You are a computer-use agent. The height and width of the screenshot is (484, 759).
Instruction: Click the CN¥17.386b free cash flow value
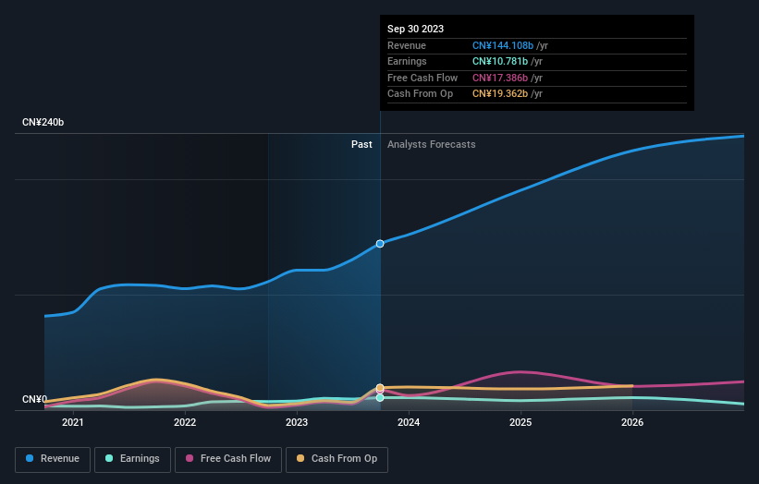click(500, 78)
